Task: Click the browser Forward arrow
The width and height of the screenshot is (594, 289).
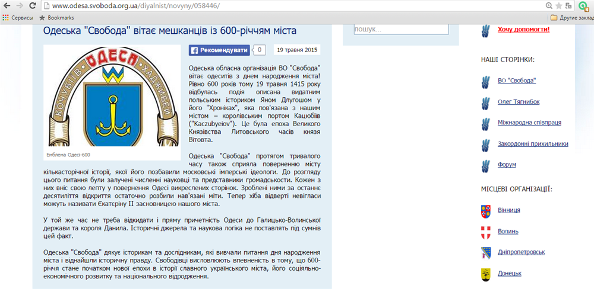Action: [x=20, y=6]
